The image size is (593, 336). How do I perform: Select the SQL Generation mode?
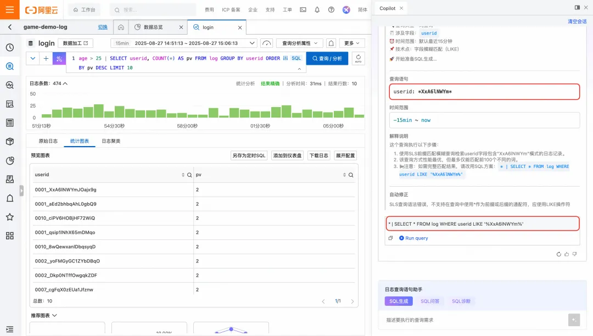[399, 301]
